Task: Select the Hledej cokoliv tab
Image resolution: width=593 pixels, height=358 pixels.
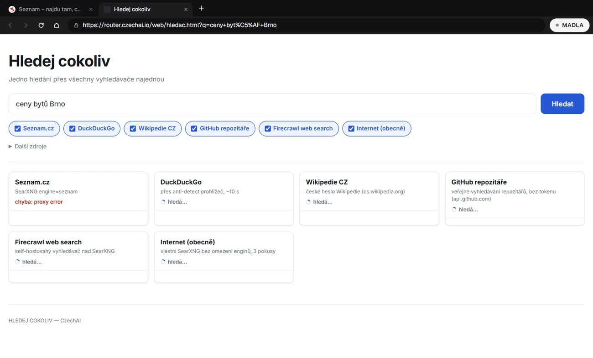Action: pyautogui.click(x=145, y=9)
